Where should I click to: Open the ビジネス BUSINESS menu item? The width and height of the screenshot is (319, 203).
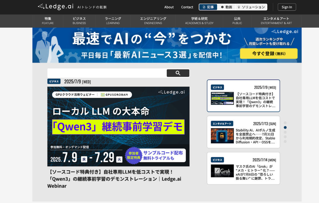pos(79,21)
